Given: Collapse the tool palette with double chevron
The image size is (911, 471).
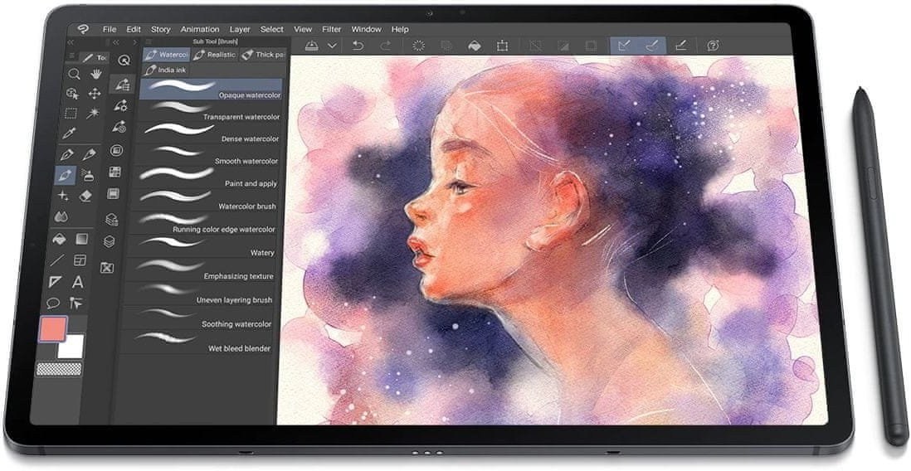Looking at the screenshot, I should 71,41.
